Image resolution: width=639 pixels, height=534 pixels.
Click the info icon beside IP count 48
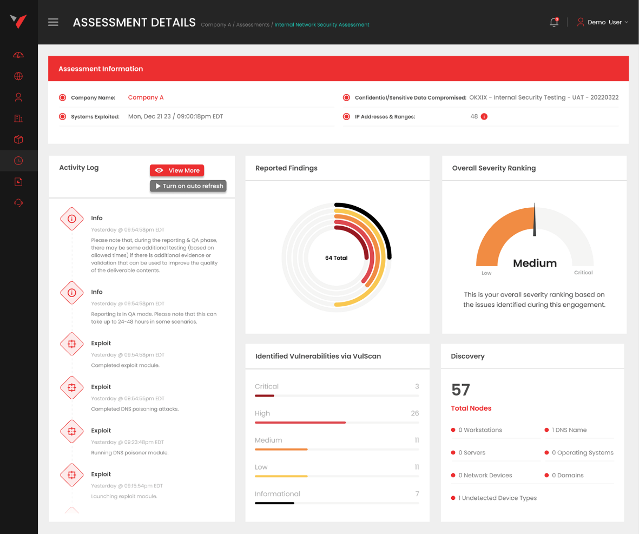(x=484, y=116)
